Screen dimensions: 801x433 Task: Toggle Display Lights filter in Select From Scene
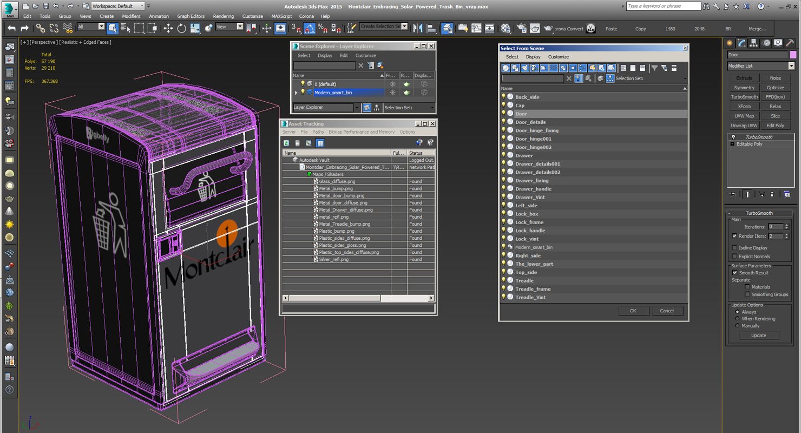pos(525,68)
